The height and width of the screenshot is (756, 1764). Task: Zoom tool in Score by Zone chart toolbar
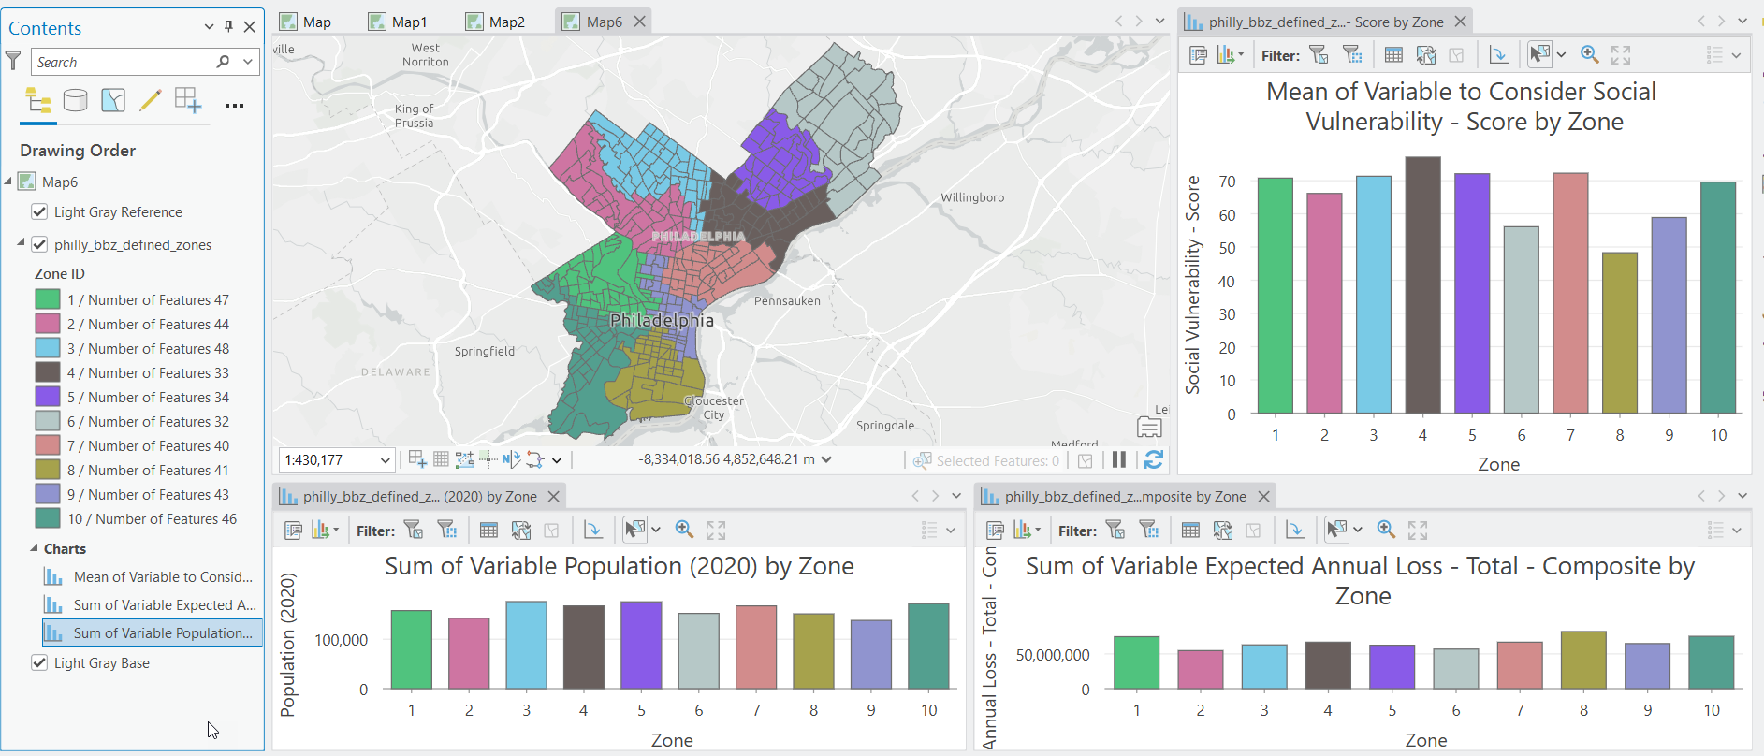pos(1589,55)
